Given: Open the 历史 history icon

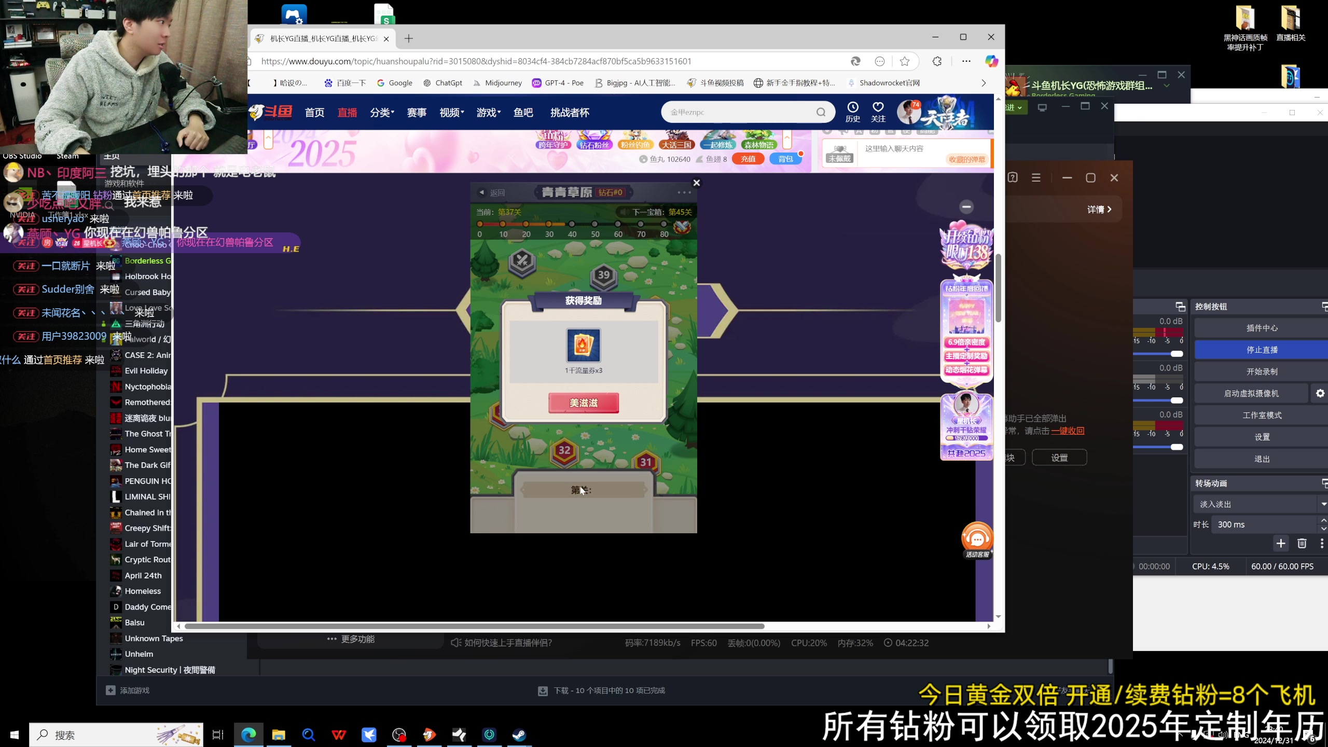Looking at the screenshot, I should [x=853, y=112].
